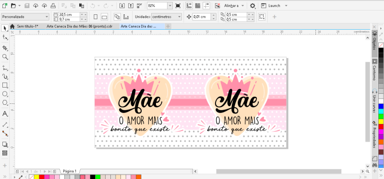Screen dimensions: 384x179
Task: Open the Unidades centímetros dropdown
Action: click(x=167, y=17)
